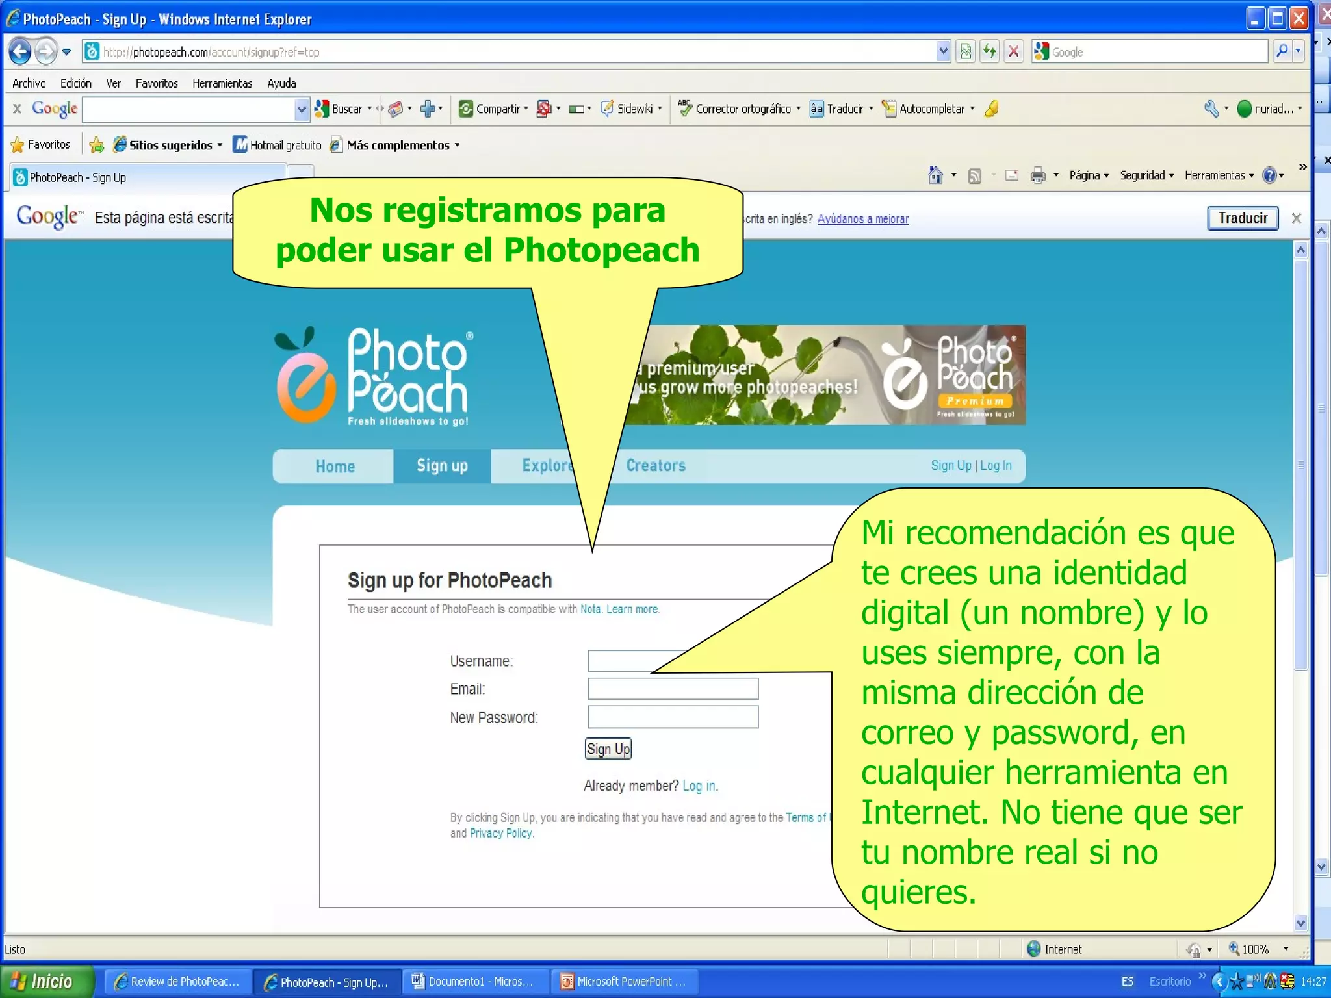This screenshot has height=998, width=1331.
Task: Open the Edición menu
Action: pos(76,83)
